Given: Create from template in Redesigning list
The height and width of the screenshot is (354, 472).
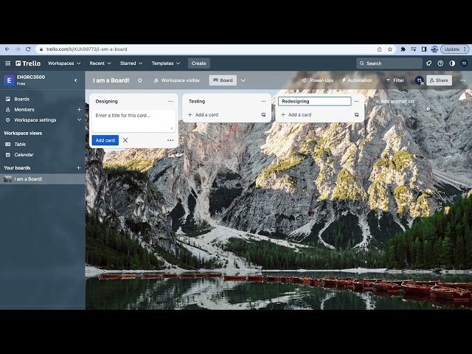Looking at the screenshot, I should [x=357, y=115].
